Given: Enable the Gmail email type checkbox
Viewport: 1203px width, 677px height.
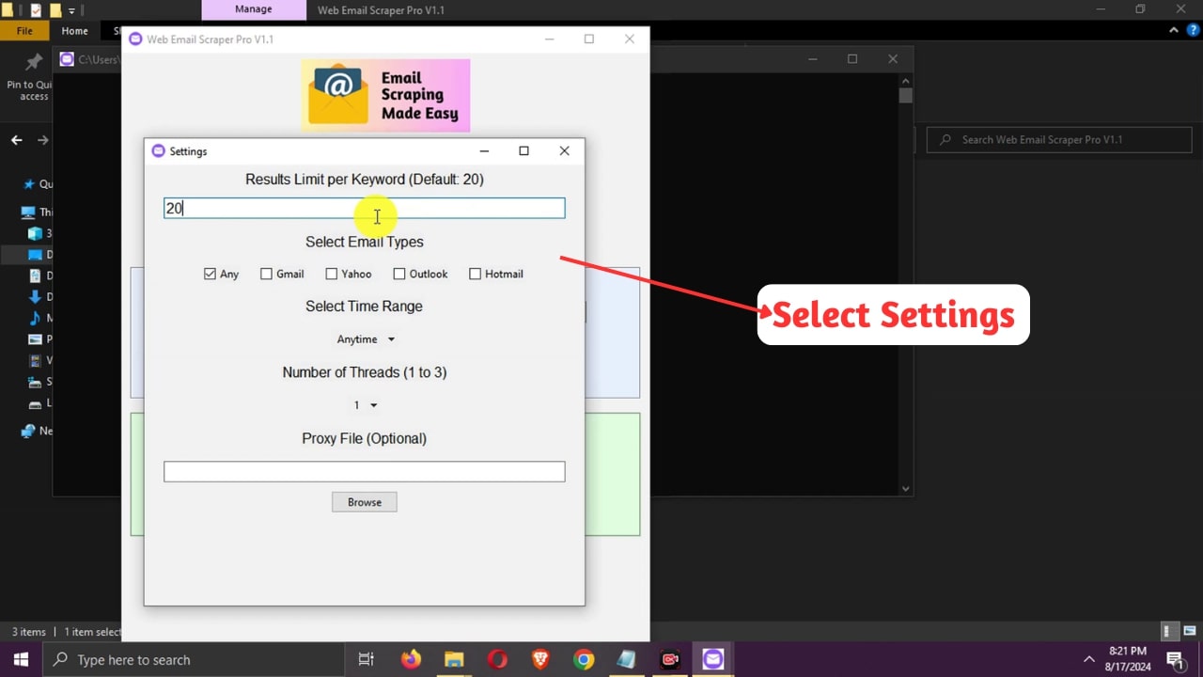Looking at the screenshot, I should pos(266,274).
